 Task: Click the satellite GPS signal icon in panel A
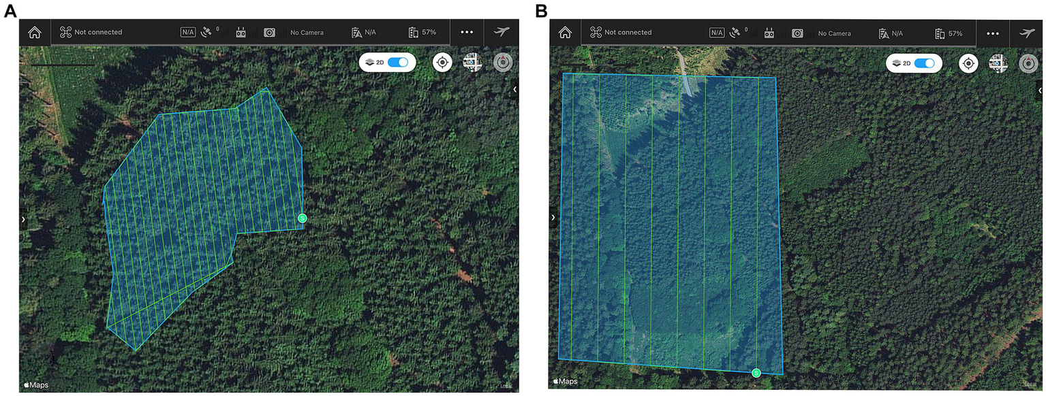click(207, 32)
